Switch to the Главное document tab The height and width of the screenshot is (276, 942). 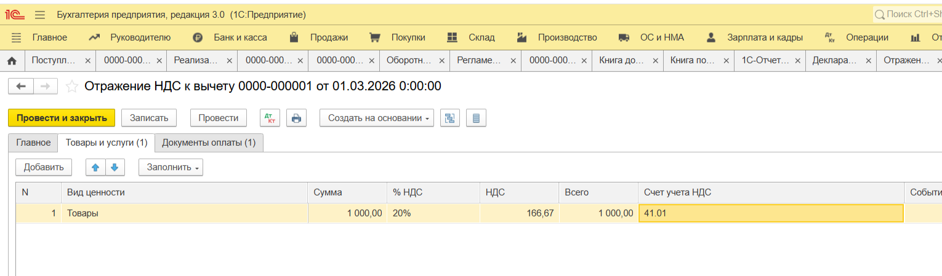click(x=33, y=143)
